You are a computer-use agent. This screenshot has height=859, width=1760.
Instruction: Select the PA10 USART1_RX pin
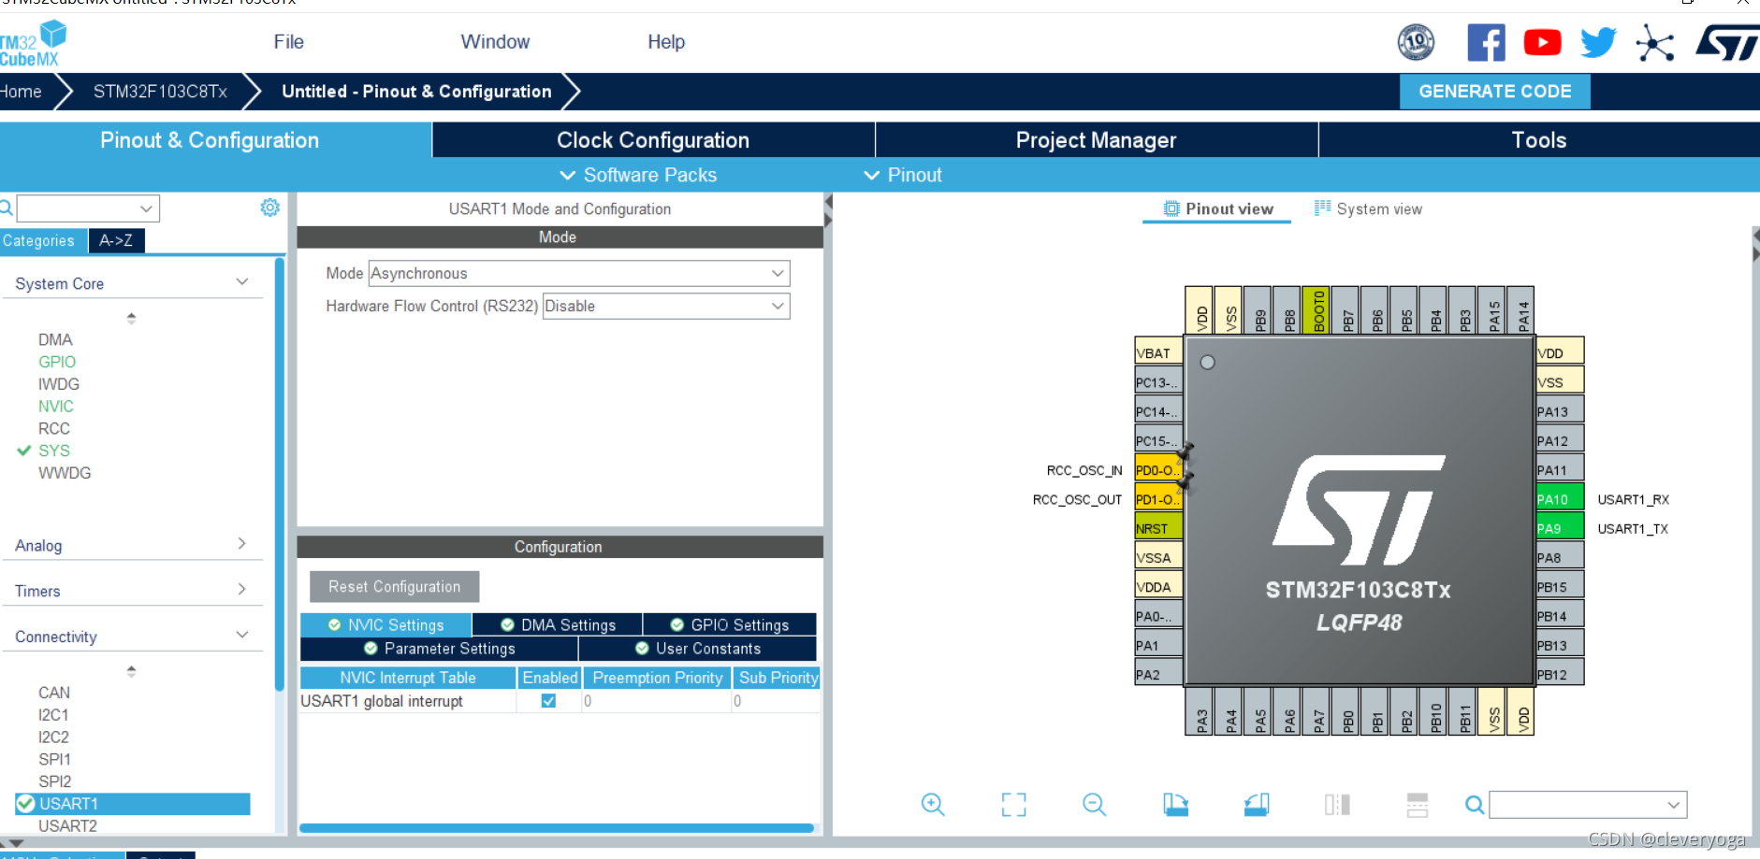[1560, 498]
